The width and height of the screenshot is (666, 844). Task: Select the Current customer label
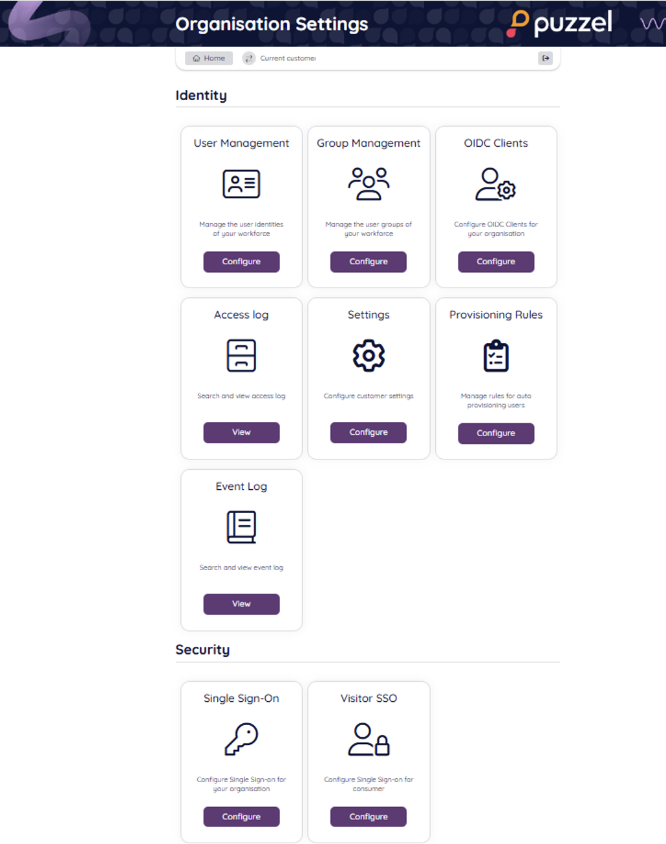288,58
